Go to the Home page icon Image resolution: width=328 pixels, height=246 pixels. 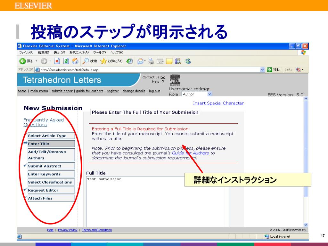75,61
